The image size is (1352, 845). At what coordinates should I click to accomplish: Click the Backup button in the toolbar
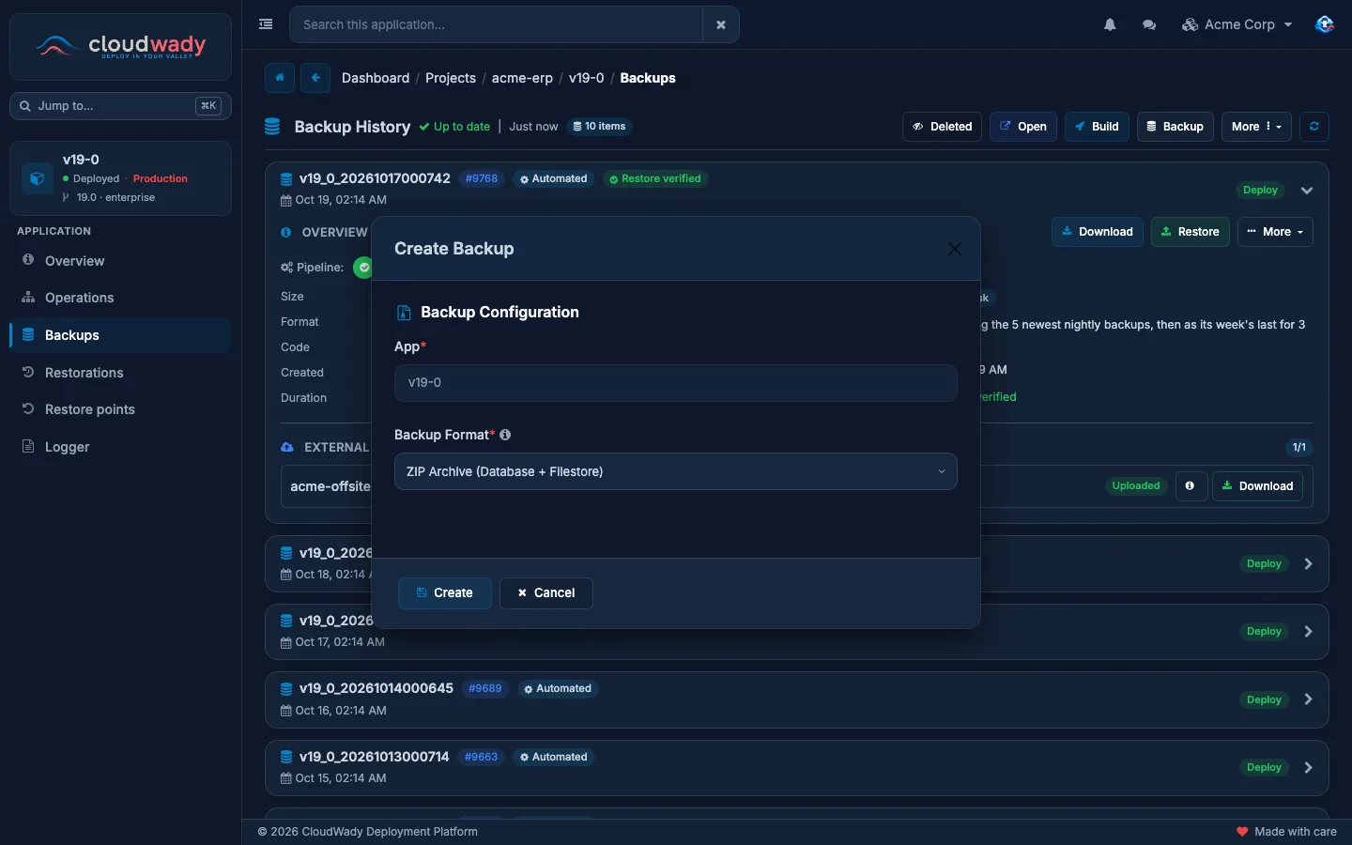click(1175, 127)
